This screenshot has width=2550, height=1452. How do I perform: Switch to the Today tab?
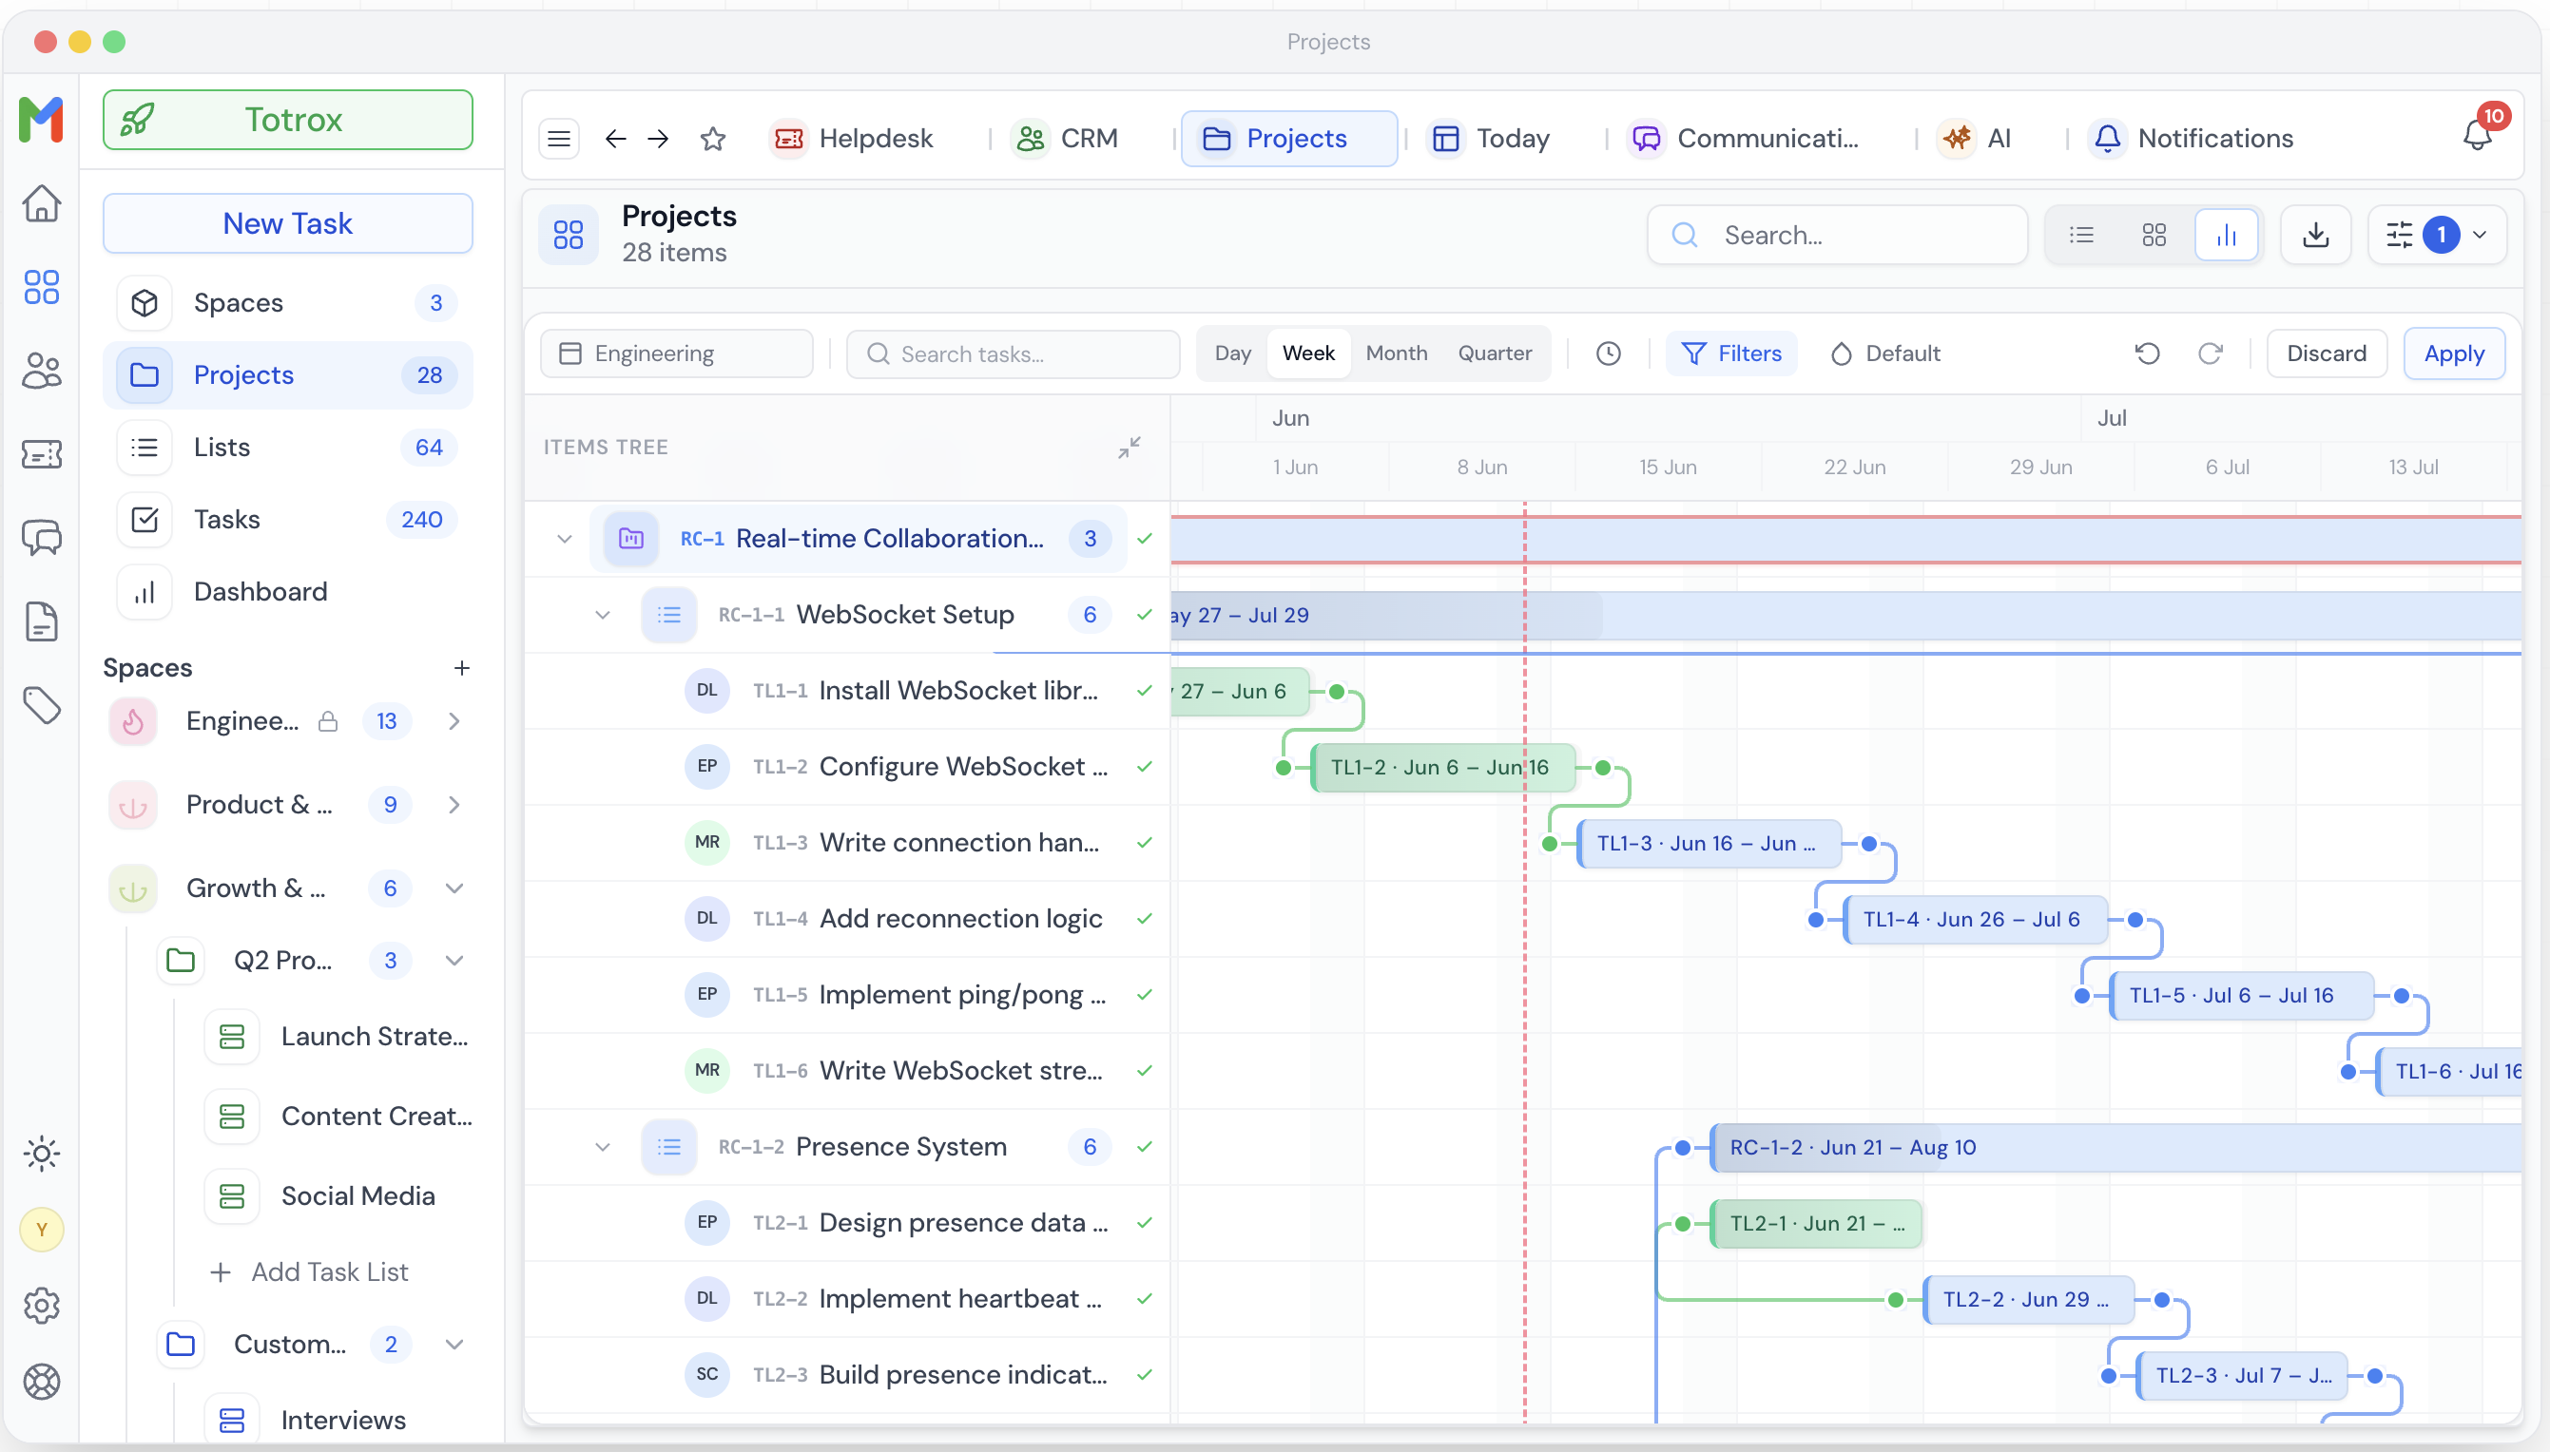coord(1490,139)
